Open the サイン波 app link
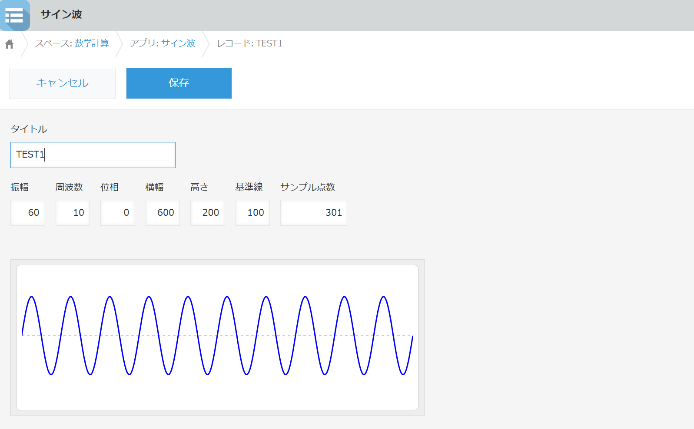 point(178,43)
